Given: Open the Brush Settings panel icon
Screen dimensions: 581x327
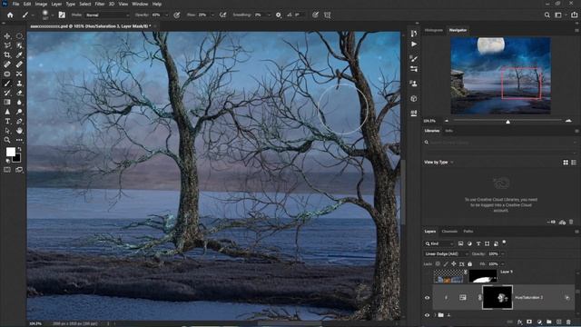Looking at the screenshot, I should pyautogui.click(x=62, y=15).
